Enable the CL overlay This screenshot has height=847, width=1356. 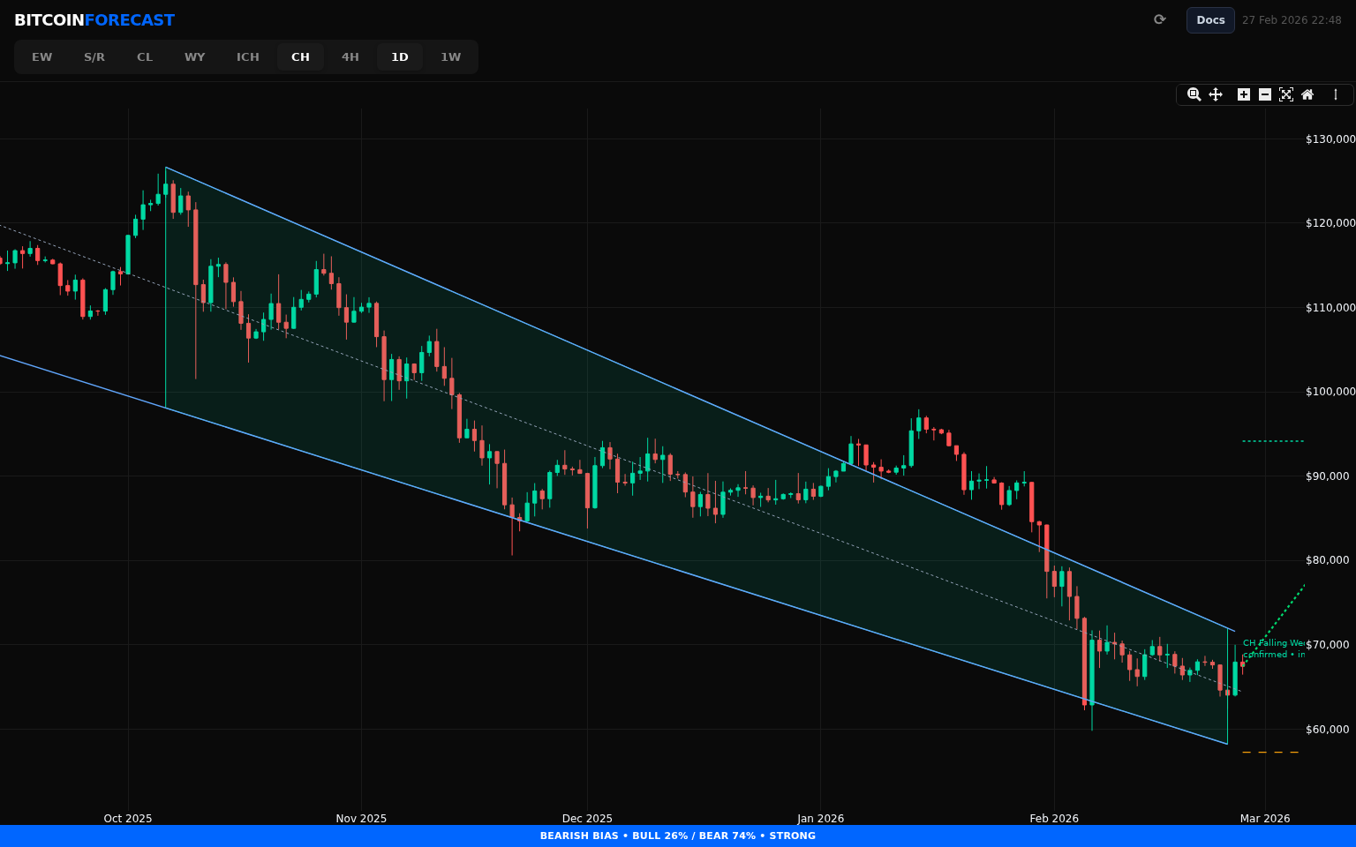(x=145, y=57)
